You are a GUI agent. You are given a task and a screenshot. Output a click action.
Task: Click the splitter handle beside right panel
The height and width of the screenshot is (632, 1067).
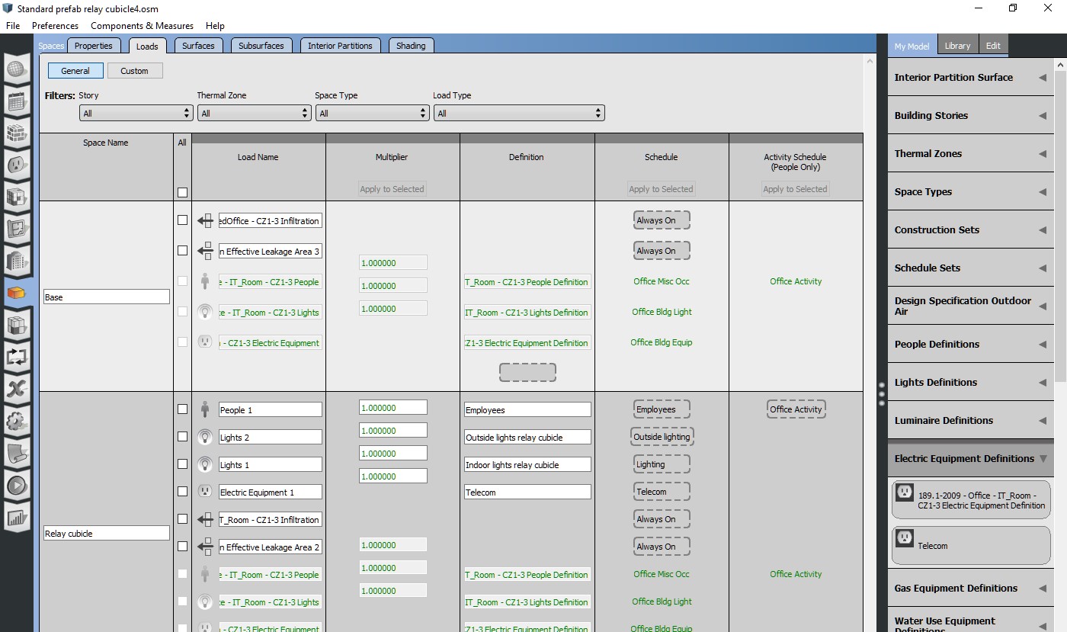point(882,393)
